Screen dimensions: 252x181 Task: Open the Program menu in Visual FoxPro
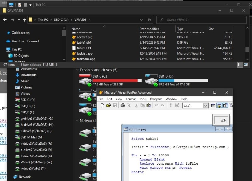pos(156,99)
